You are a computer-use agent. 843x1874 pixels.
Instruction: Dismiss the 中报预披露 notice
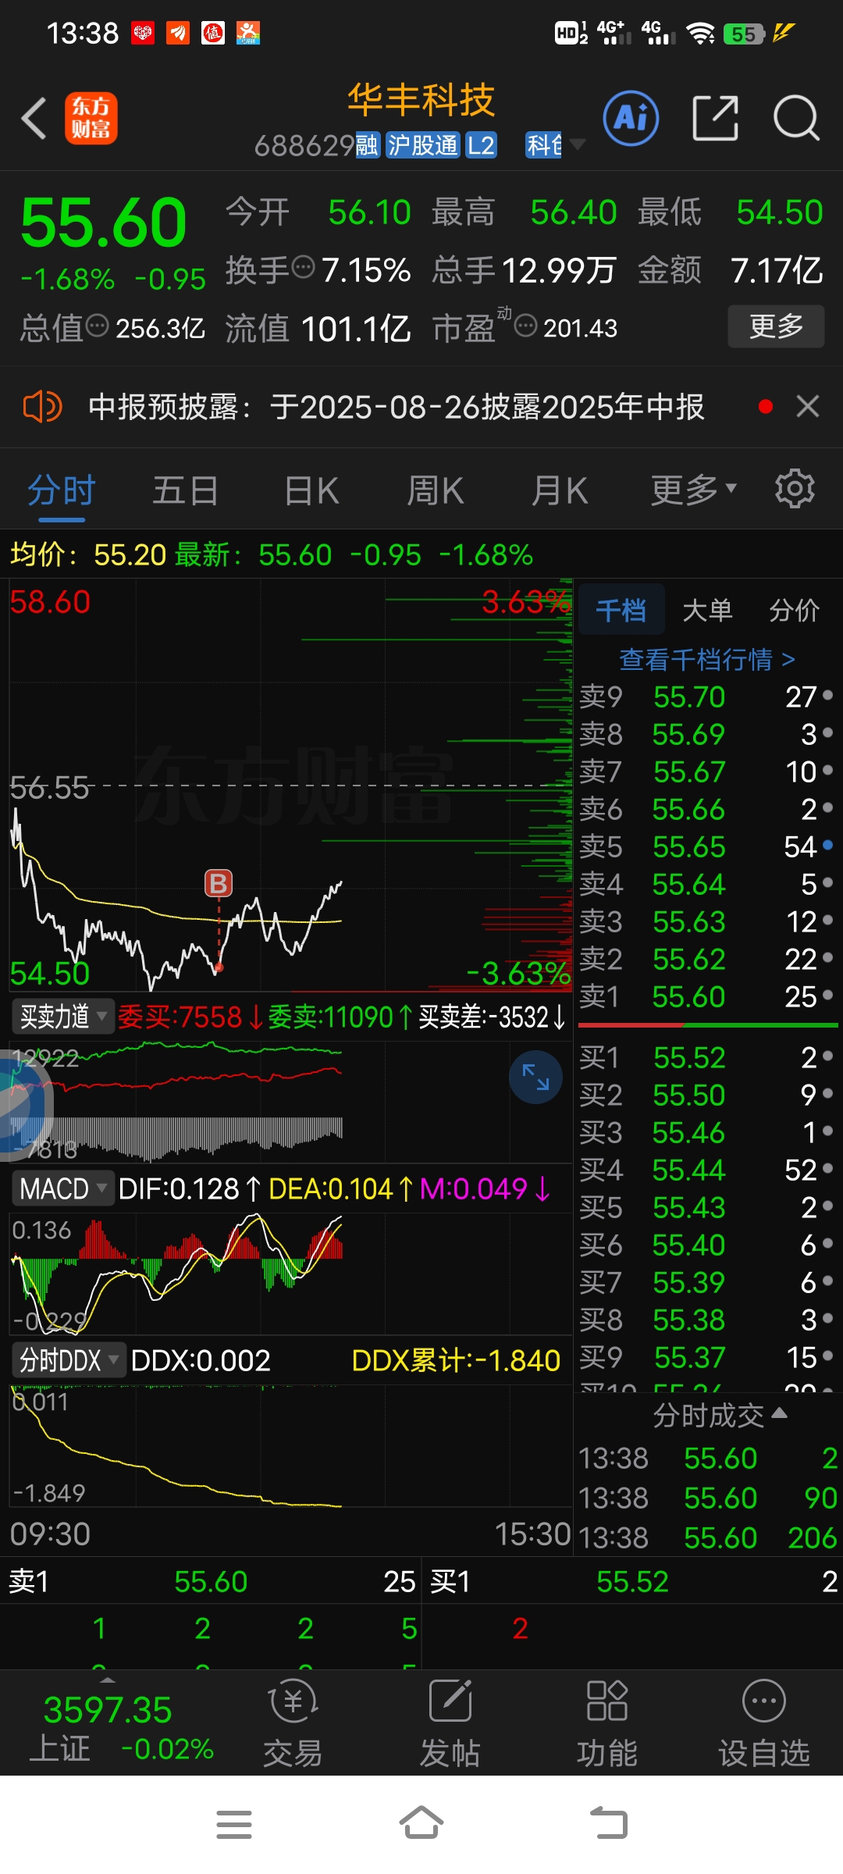807,406
